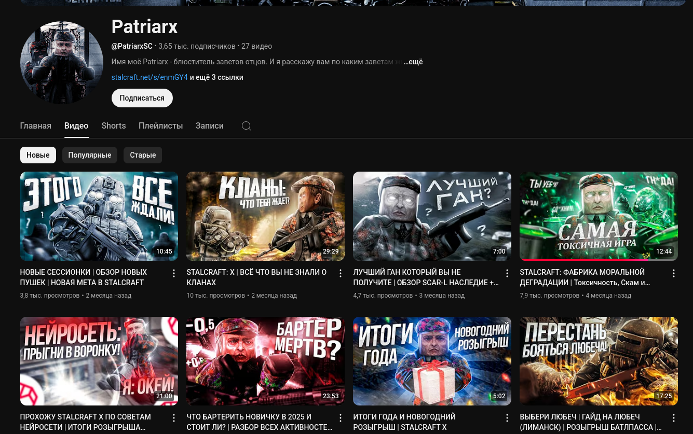The height and width of the screenshot is (434, 693).
Task: Click the Patriarx channel name heading
Action: (144, 26)
